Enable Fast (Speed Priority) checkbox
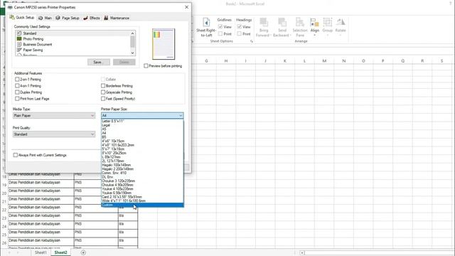Screen dimensions: 455x256 (103, 98)
